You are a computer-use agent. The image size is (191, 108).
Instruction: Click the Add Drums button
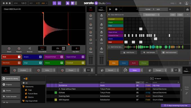click(x=129, y=52)
